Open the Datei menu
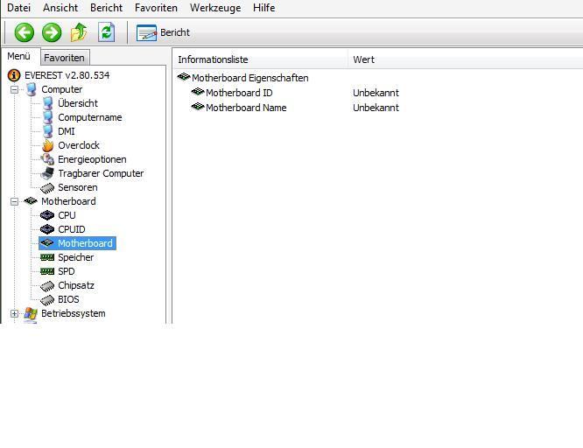 (x=18, y=8)
